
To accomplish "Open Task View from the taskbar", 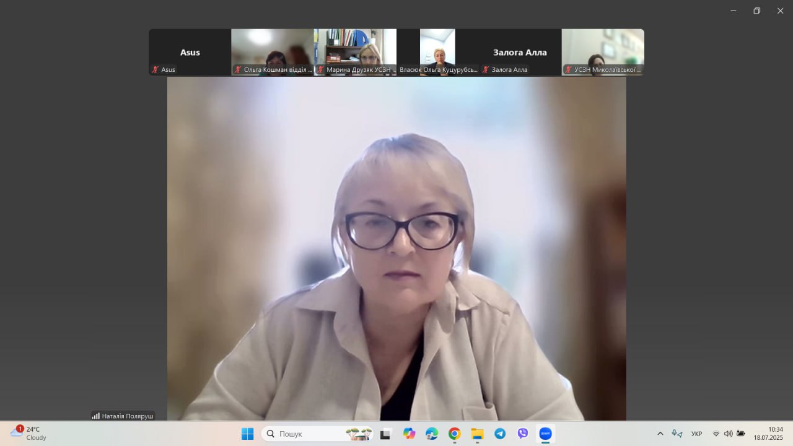I will (385, 434).
